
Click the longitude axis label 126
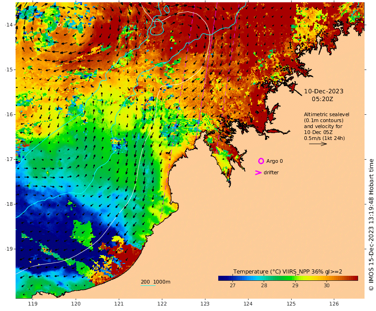pos(334,304)
